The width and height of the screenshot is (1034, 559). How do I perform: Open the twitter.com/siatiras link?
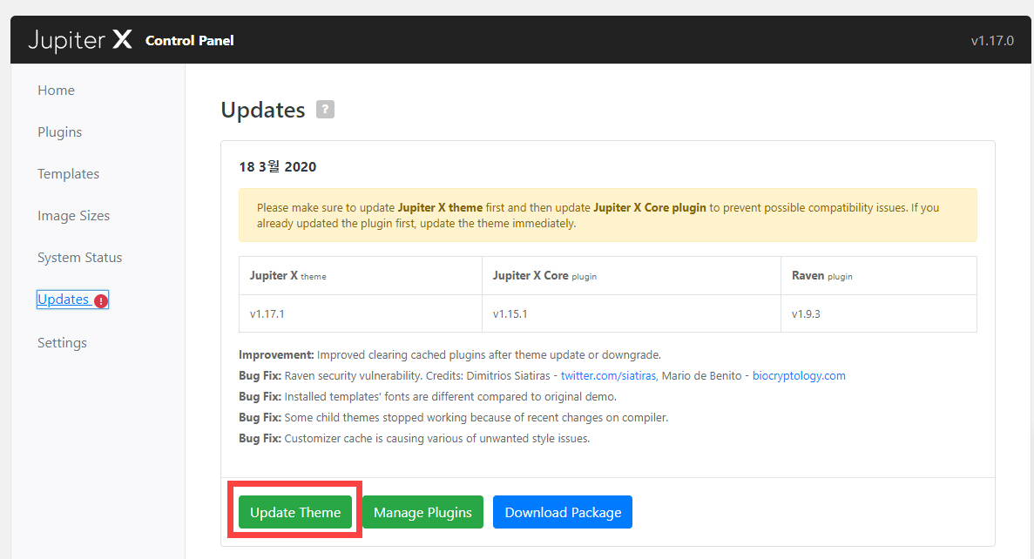point(608,376)
